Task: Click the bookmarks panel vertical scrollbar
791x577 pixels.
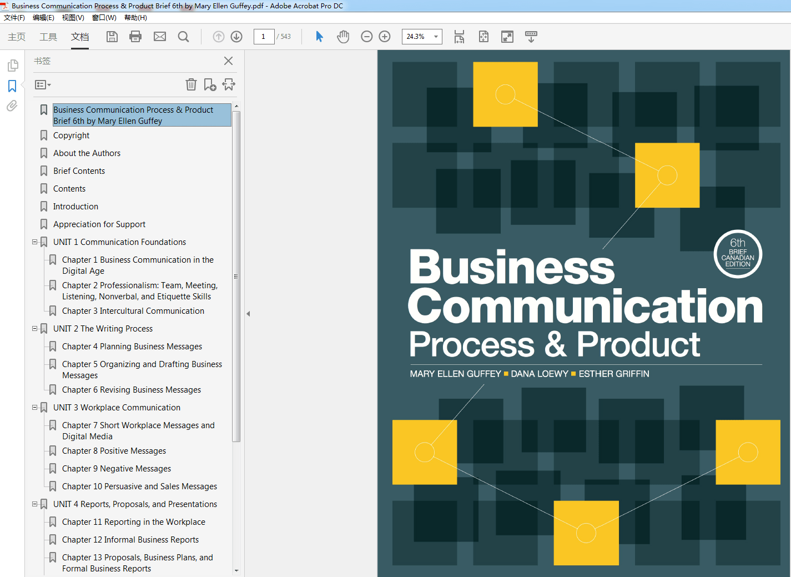Action: pos(236,278)
